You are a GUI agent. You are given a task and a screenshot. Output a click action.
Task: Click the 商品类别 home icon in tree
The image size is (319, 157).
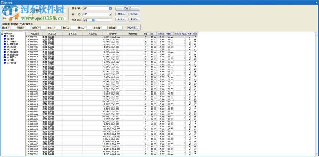point(2,34)
